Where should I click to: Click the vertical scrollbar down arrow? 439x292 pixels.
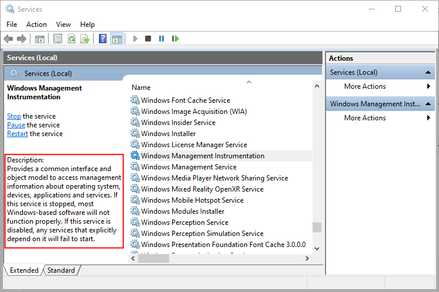click(317, 248)
